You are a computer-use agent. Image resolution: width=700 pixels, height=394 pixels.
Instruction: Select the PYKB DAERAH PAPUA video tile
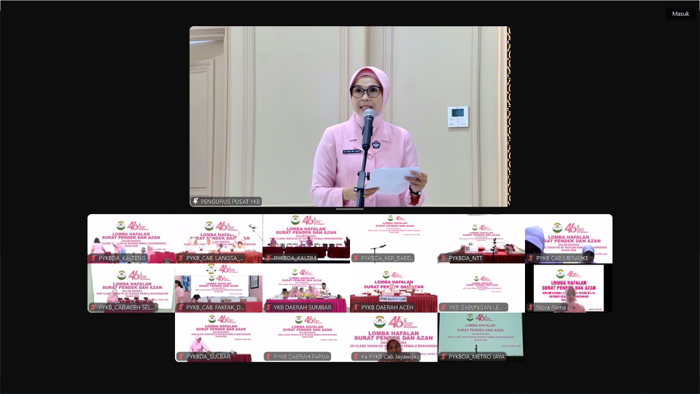tap(306, 335)
